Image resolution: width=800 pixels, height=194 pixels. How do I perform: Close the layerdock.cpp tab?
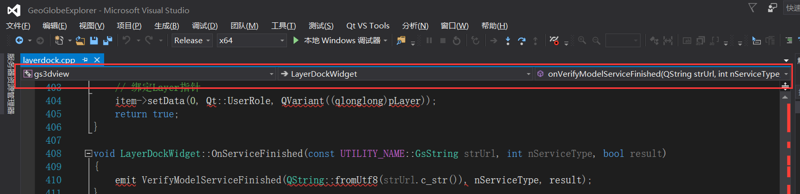97,60
